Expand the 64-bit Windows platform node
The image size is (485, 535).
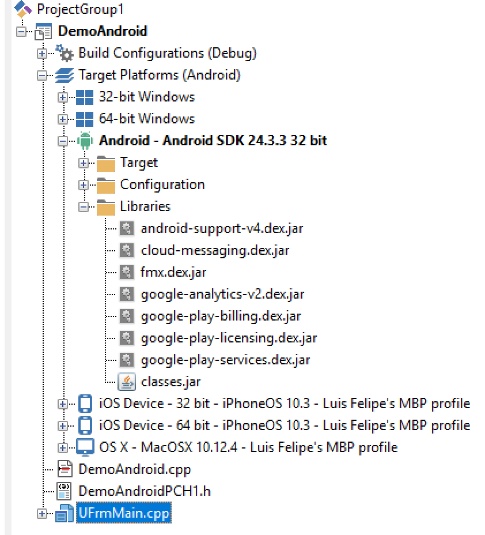pyautogui.click(x=63, y=119)
